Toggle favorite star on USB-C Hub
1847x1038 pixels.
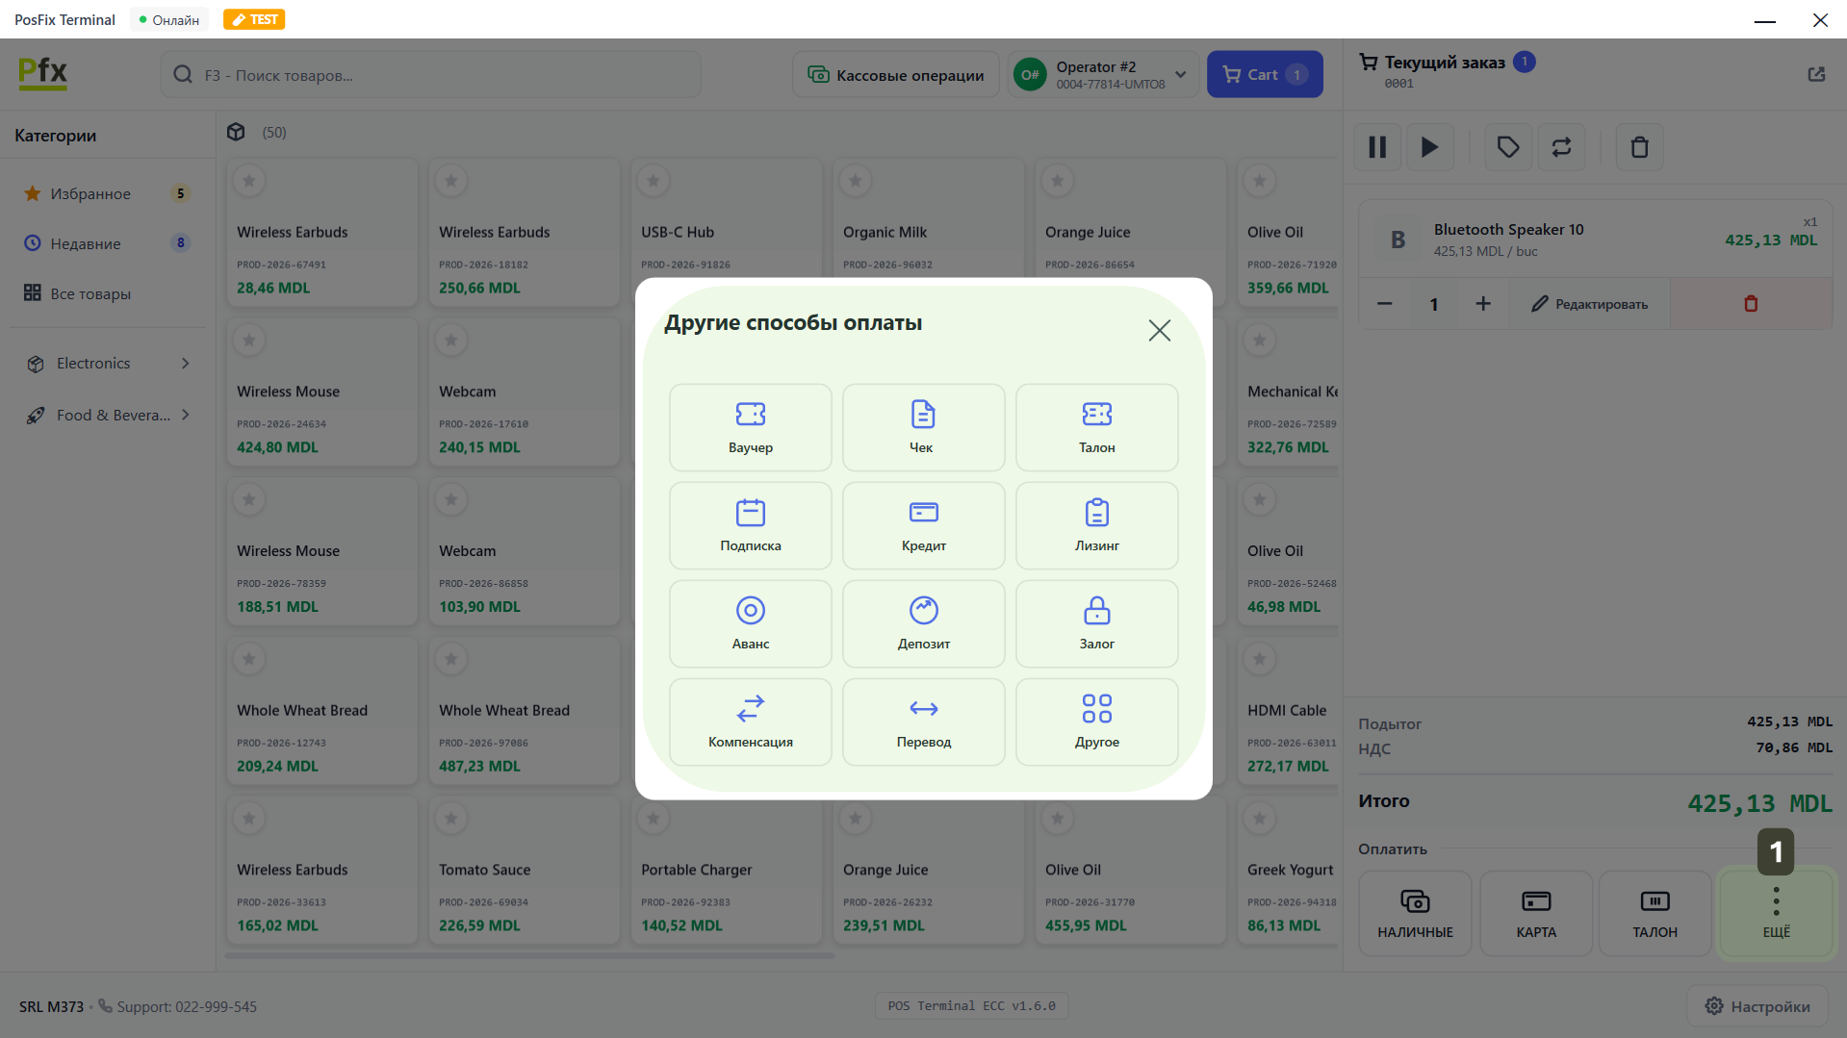pyautogui.click(x=654, y=180)
